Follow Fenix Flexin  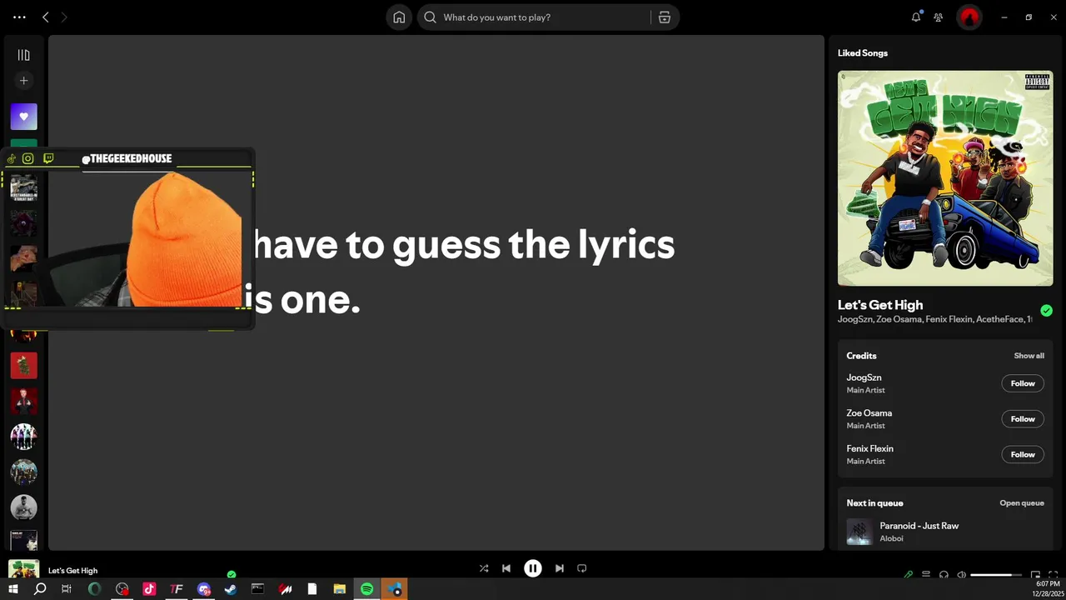click(1023, 454)
